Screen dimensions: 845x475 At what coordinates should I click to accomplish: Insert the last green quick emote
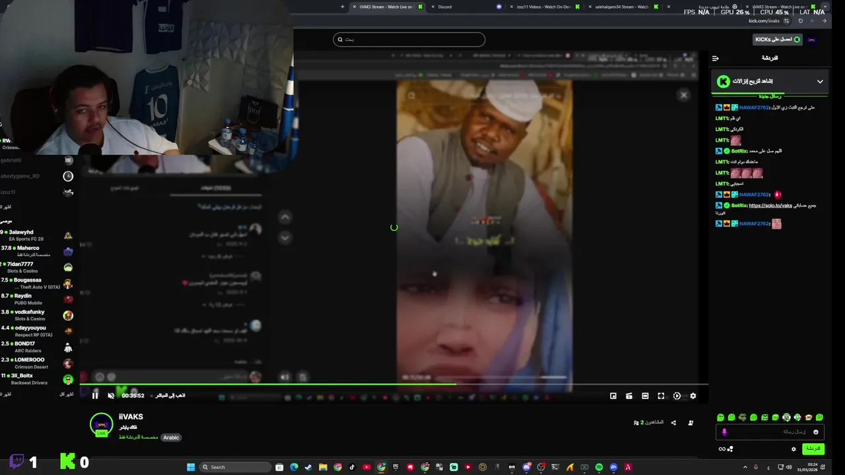click(819, 418)
